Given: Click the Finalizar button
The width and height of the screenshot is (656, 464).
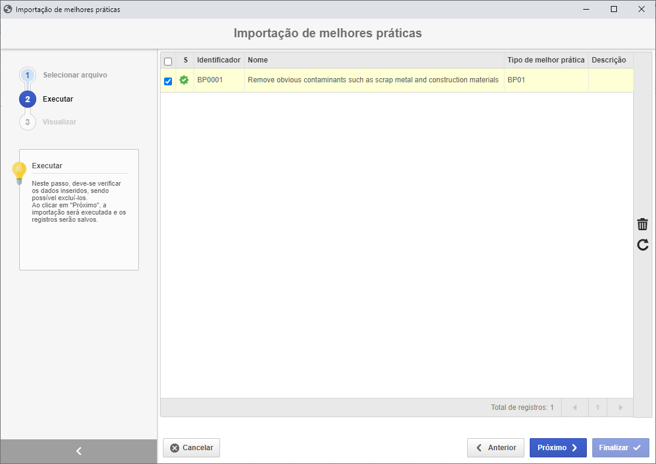Looking at the screenshot, I should pos(621,448).
